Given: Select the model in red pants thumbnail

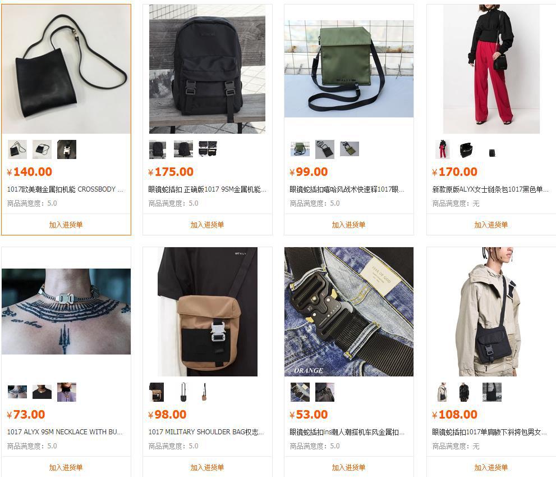Looking at the screenshot, I should [x=442, y=149].
